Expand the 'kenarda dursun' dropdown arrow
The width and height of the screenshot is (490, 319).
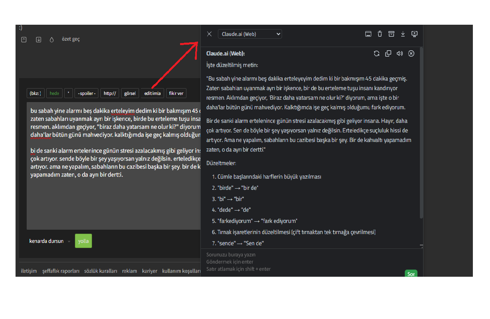click(x=69, y=242)
